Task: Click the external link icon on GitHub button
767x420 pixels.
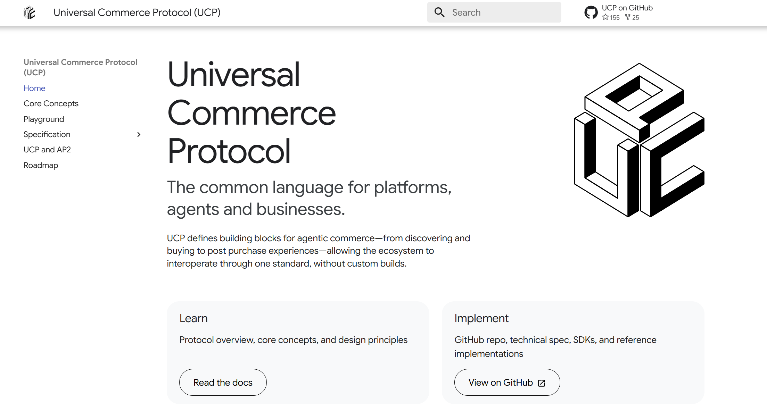Action: pos(542,383)
